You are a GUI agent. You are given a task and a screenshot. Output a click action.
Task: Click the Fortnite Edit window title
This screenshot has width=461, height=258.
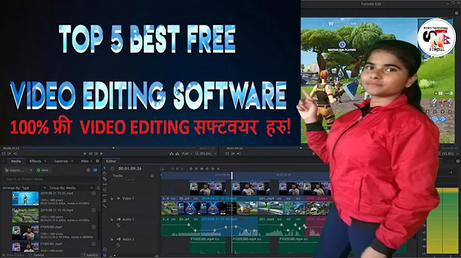371,4
